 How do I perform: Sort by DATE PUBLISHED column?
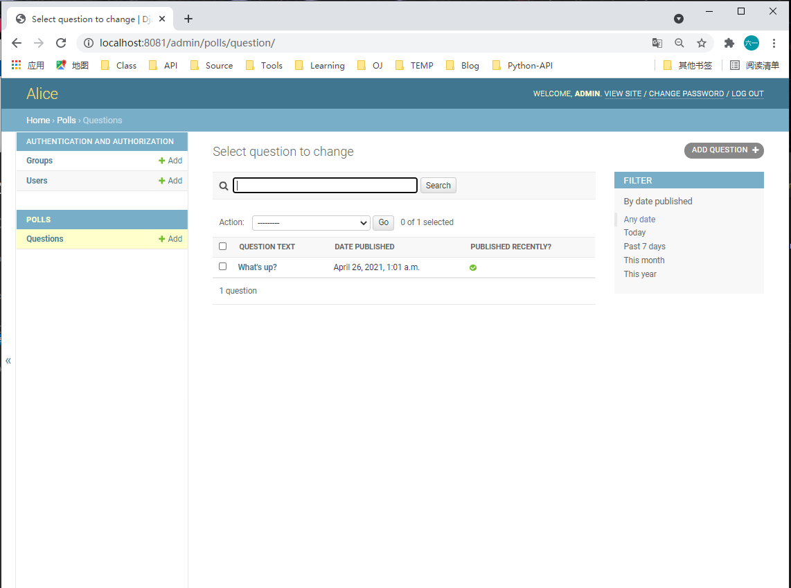tap(364, 247)
